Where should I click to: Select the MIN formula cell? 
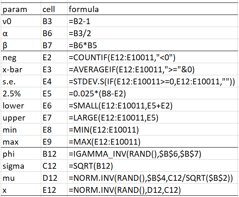click(152, 129)
